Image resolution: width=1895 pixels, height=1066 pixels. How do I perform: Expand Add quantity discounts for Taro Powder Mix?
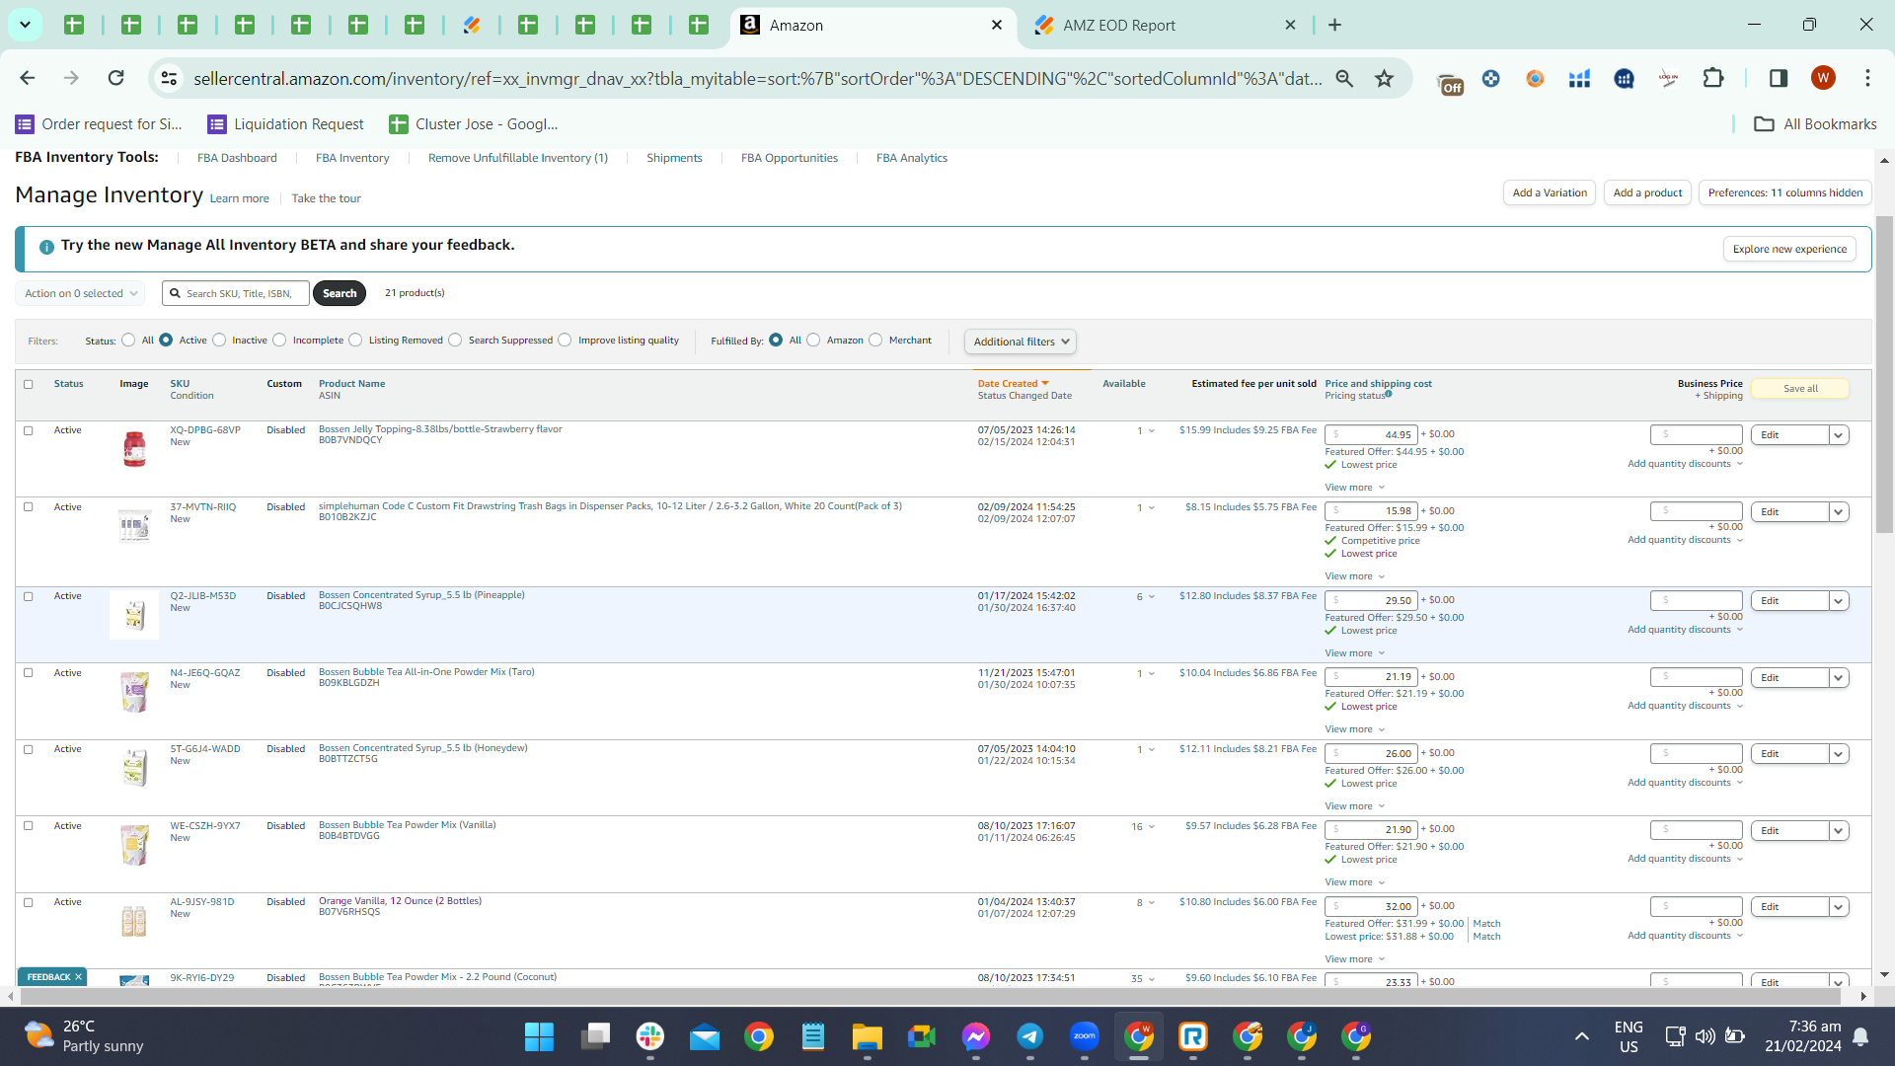[x=1686, y=706]
